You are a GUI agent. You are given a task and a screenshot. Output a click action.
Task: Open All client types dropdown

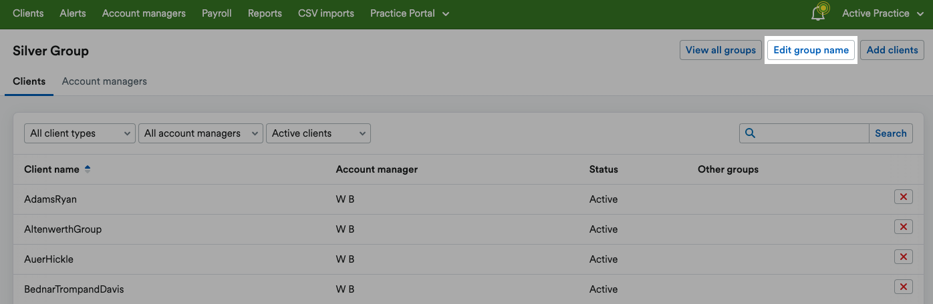point(80,133)
